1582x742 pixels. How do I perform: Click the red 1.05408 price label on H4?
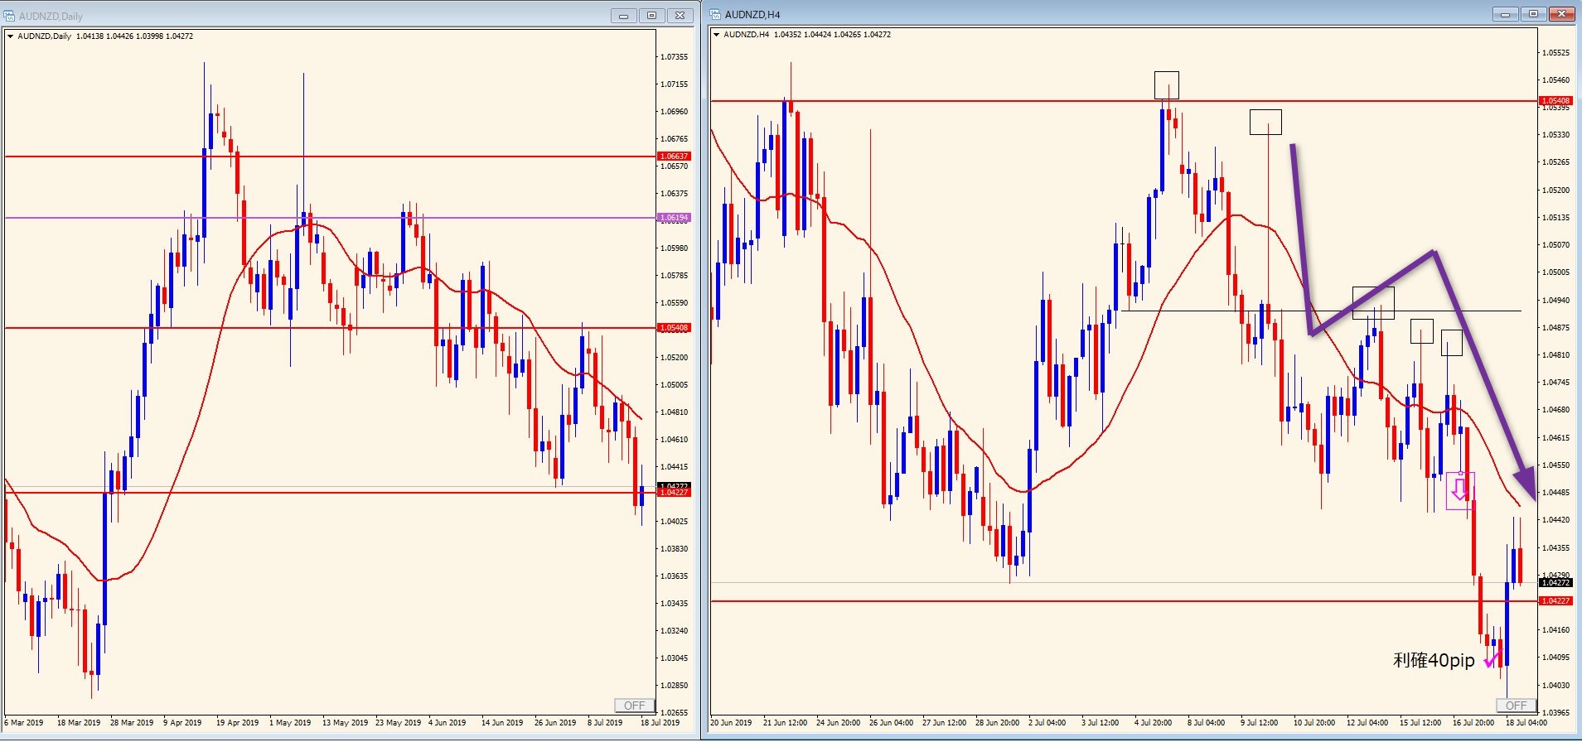1555,101
